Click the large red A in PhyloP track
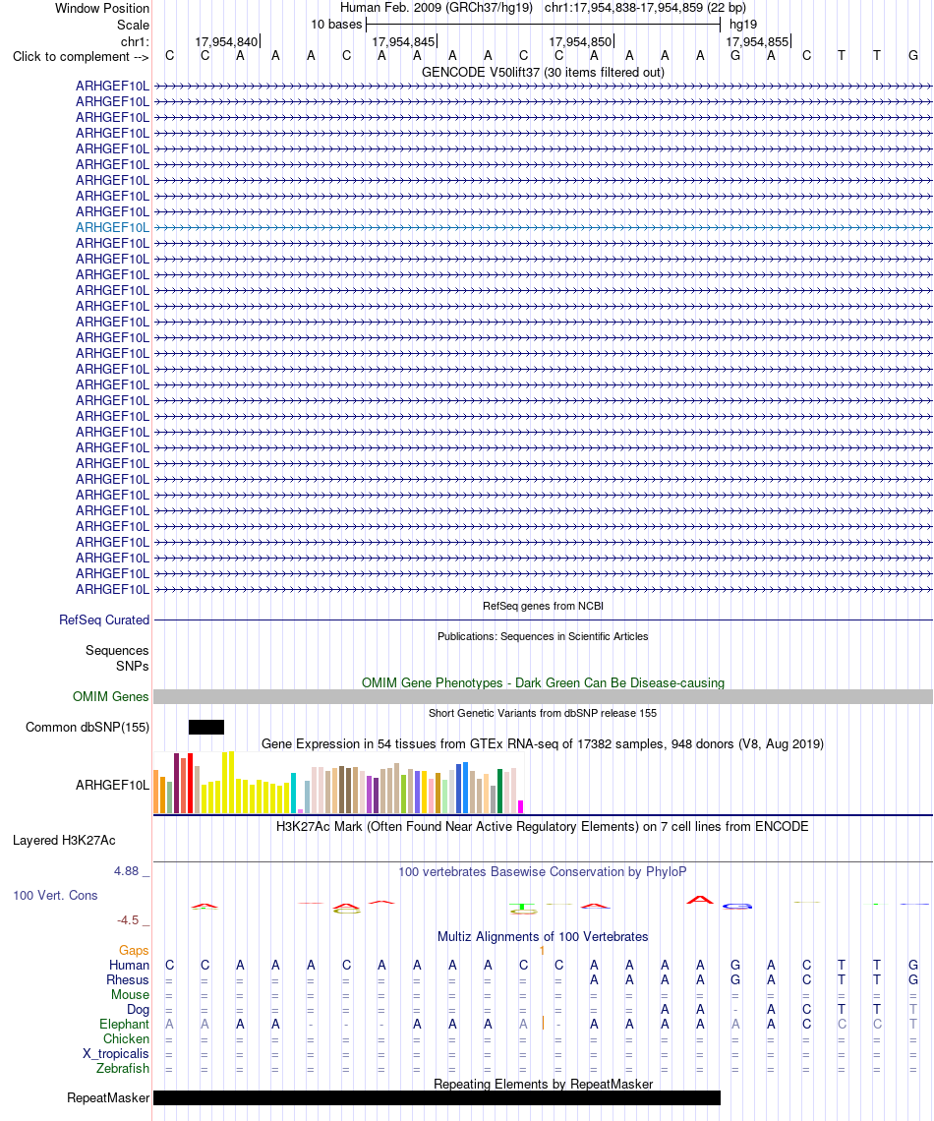934x1121 pixels. (700, 900)
